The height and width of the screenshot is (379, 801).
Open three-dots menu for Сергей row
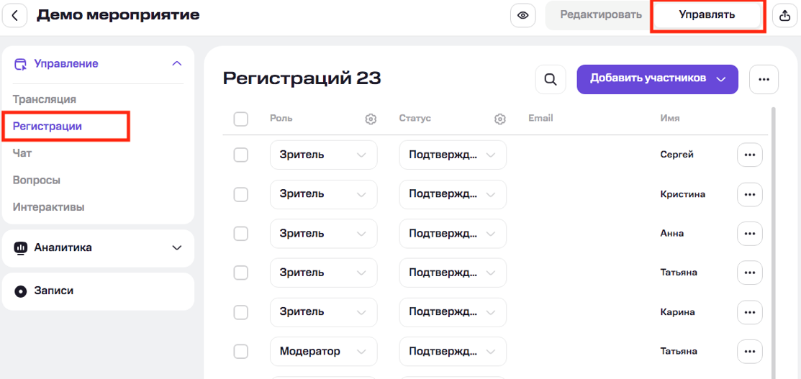(x=749, y=155)
